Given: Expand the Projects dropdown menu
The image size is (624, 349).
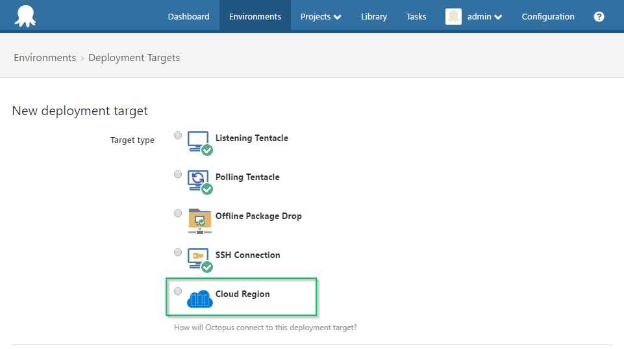Looking at the screenshot, I should tap(321, 17).
